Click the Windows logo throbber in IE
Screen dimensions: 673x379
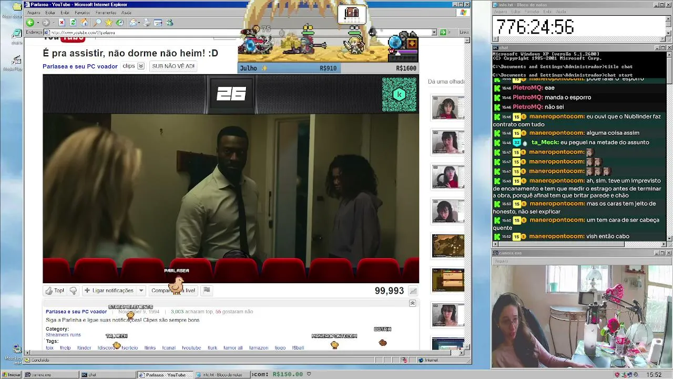point(463,13)
